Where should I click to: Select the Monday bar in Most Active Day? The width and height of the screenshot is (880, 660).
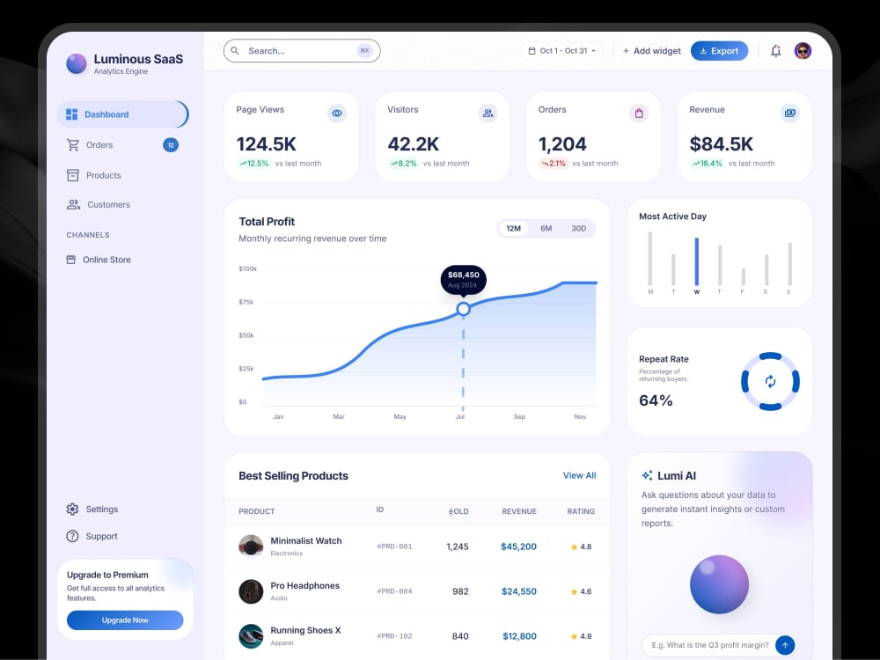click(650, 259)
